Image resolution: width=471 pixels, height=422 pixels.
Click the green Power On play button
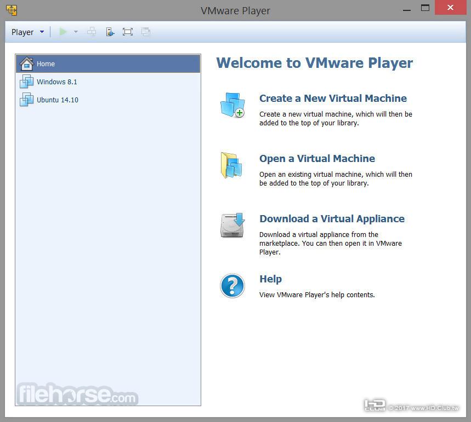click(63, 32)
